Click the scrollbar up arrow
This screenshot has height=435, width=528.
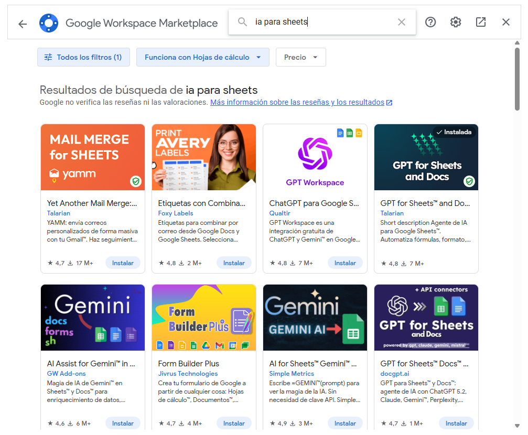click(x=517, y=43)
